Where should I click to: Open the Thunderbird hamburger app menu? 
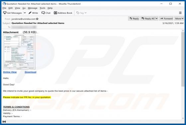point(180,13)
